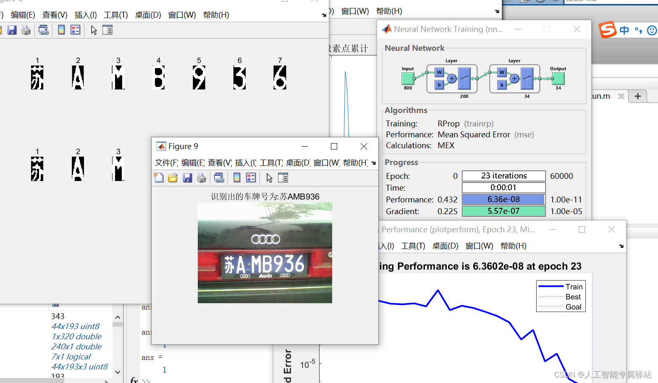Click the fx function browser icon in Command Window
658x383 pixels.
(134, 380)
